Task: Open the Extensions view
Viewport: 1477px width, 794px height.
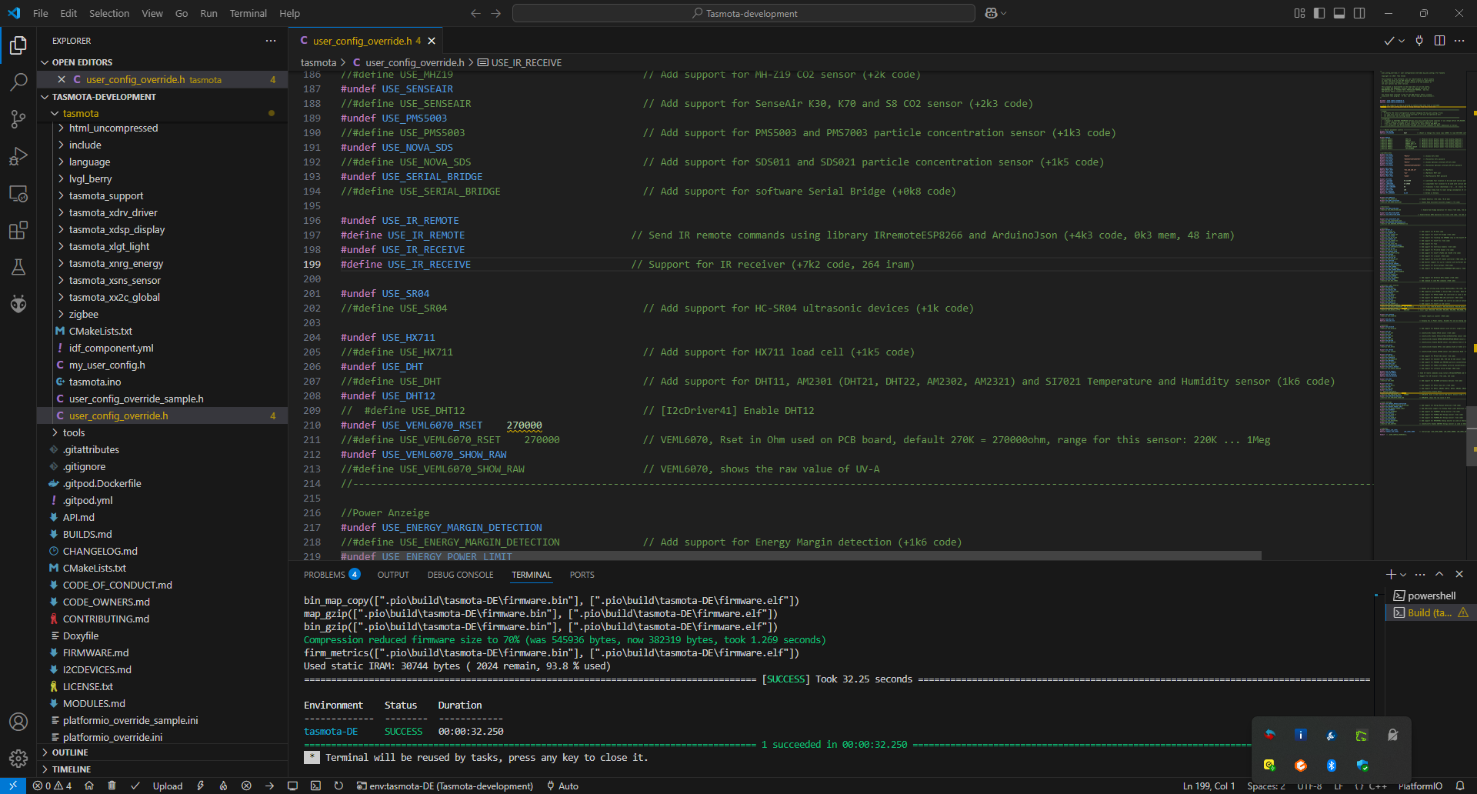Action: tap(18, 230)
